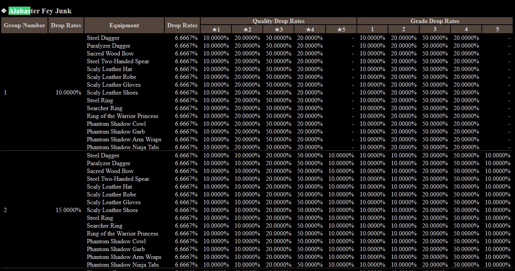Click Scaly Leather Shoes in group 2
The width and height of the screenshot is (515, 271).
112,210
